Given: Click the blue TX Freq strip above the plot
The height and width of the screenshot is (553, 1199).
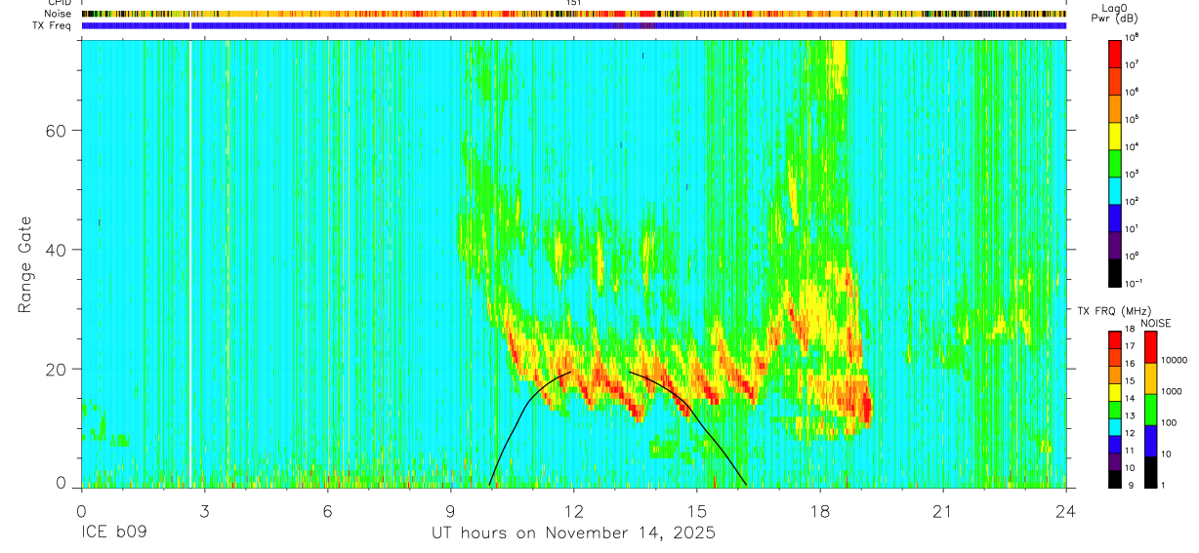Looking at the screenshot, I should (x=574, y=25).
